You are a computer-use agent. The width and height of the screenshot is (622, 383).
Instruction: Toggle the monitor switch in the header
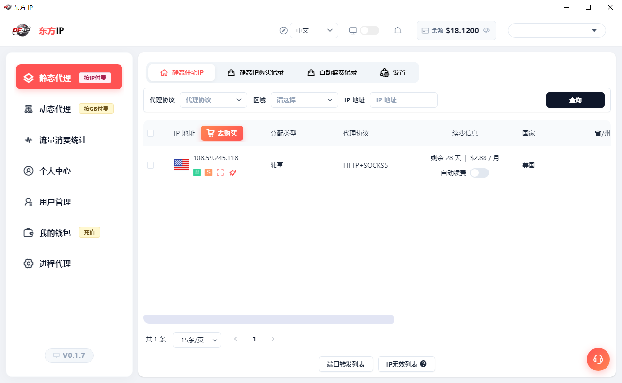(369, 30)
